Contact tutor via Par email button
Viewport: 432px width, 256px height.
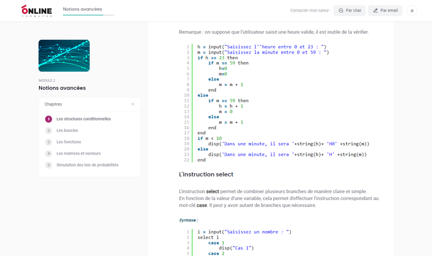click(x=385, y=10)
